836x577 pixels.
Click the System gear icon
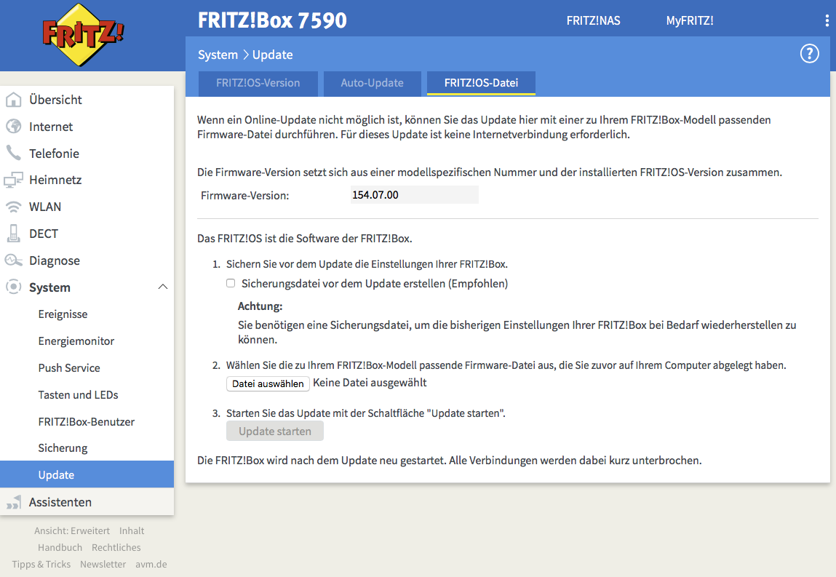point(13,287)
